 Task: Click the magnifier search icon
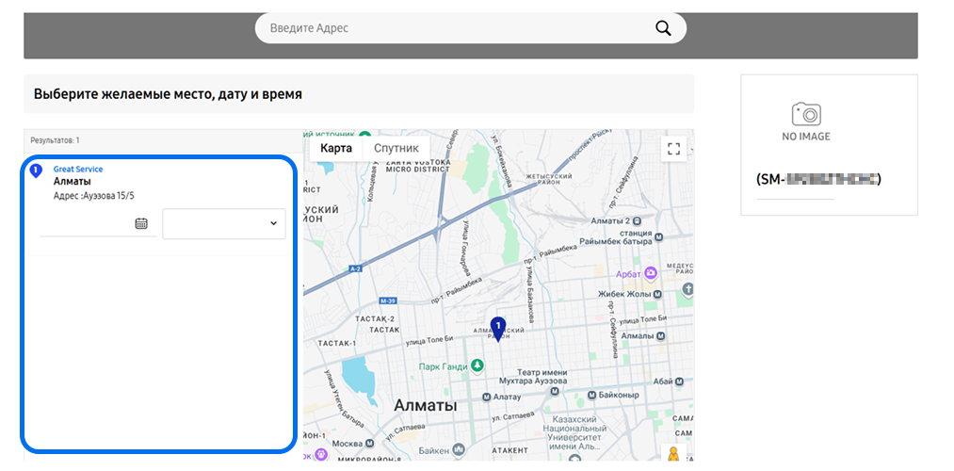pyautogui.click(x=663, y=28)
